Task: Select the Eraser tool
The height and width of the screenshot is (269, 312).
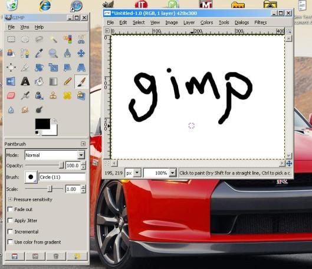Action: [x=11, y=96]
